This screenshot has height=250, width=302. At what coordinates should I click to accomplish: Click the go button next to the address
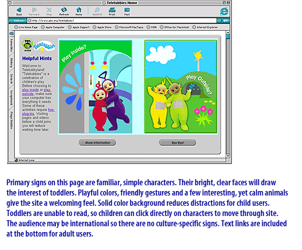coord(223,21)
